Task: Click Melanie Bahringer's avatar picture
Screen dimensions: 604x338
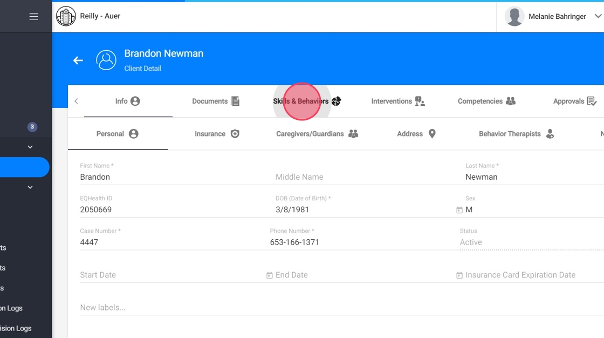Action: [514, 16]
